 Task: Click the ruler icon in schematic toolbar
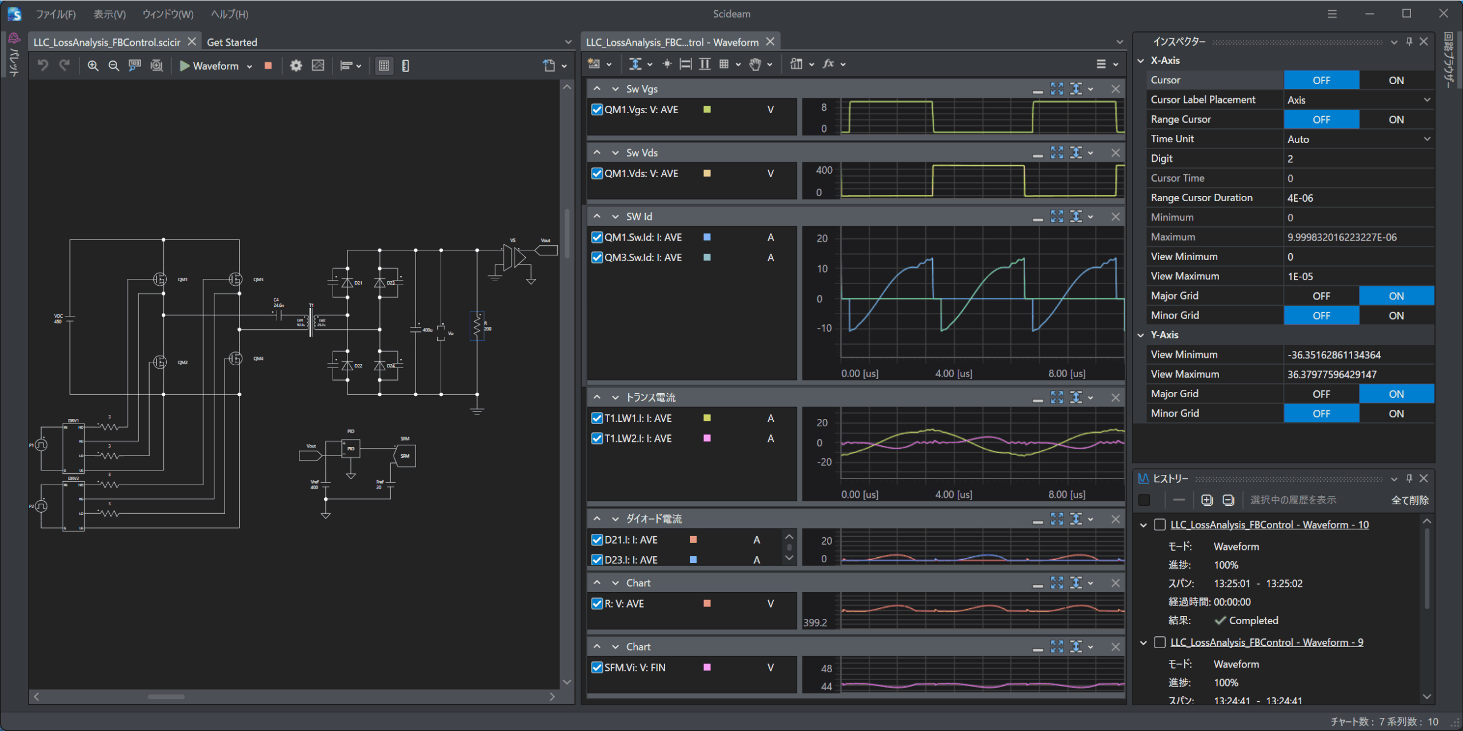point(406,66)
